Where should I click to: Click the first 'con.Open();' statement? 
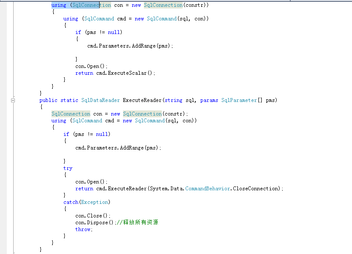(92, 66)
